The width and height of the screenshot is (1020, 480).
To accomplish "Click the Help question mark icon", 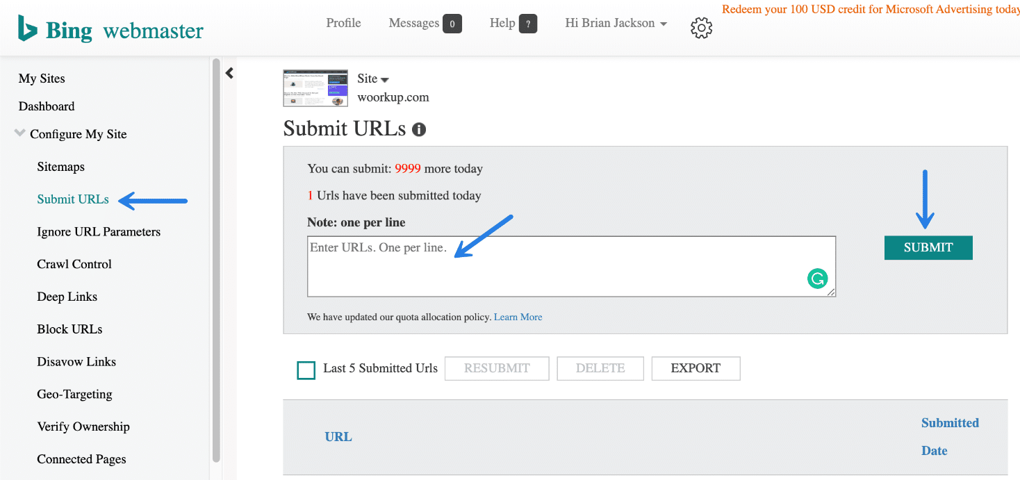I will coord(528,23).
